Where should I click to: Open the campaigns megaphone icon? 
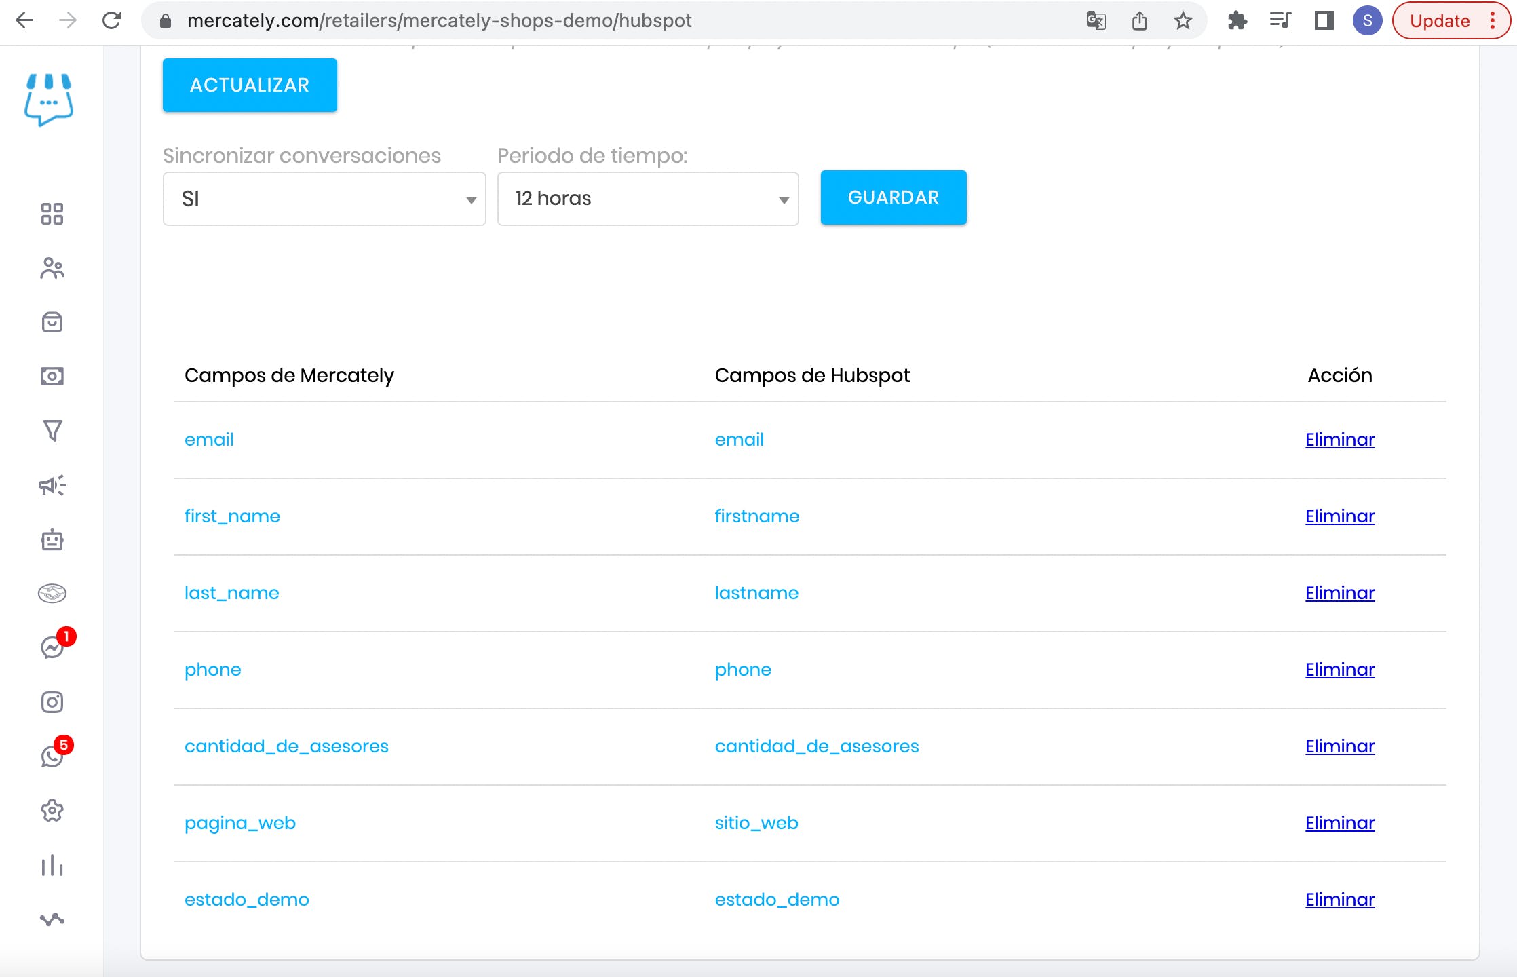coord(52,485)
